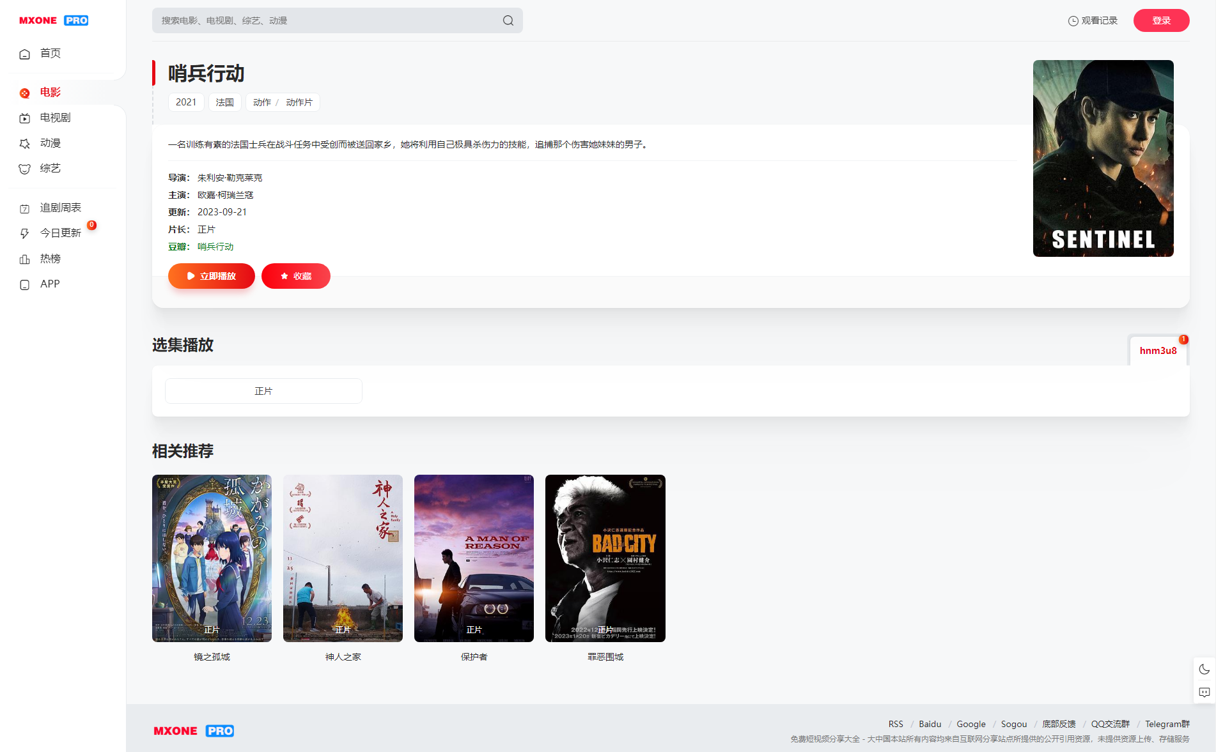Click Telegram群 in the footer
This screenshot has height=752, width=1216.
(x=1167, y=724)
